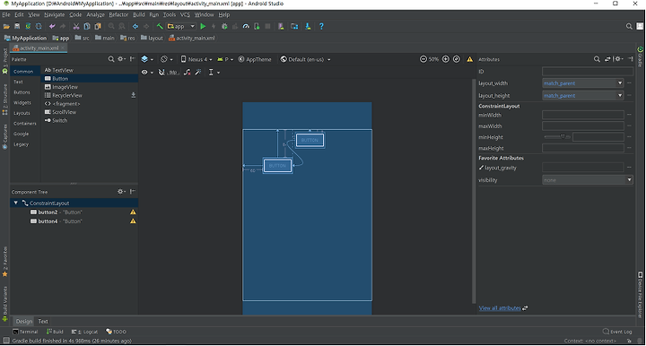The width and height of the screenshot is (646, 346).
Task: Toggle the Device File Explorer panel
Action: click(x=641, y=294)
